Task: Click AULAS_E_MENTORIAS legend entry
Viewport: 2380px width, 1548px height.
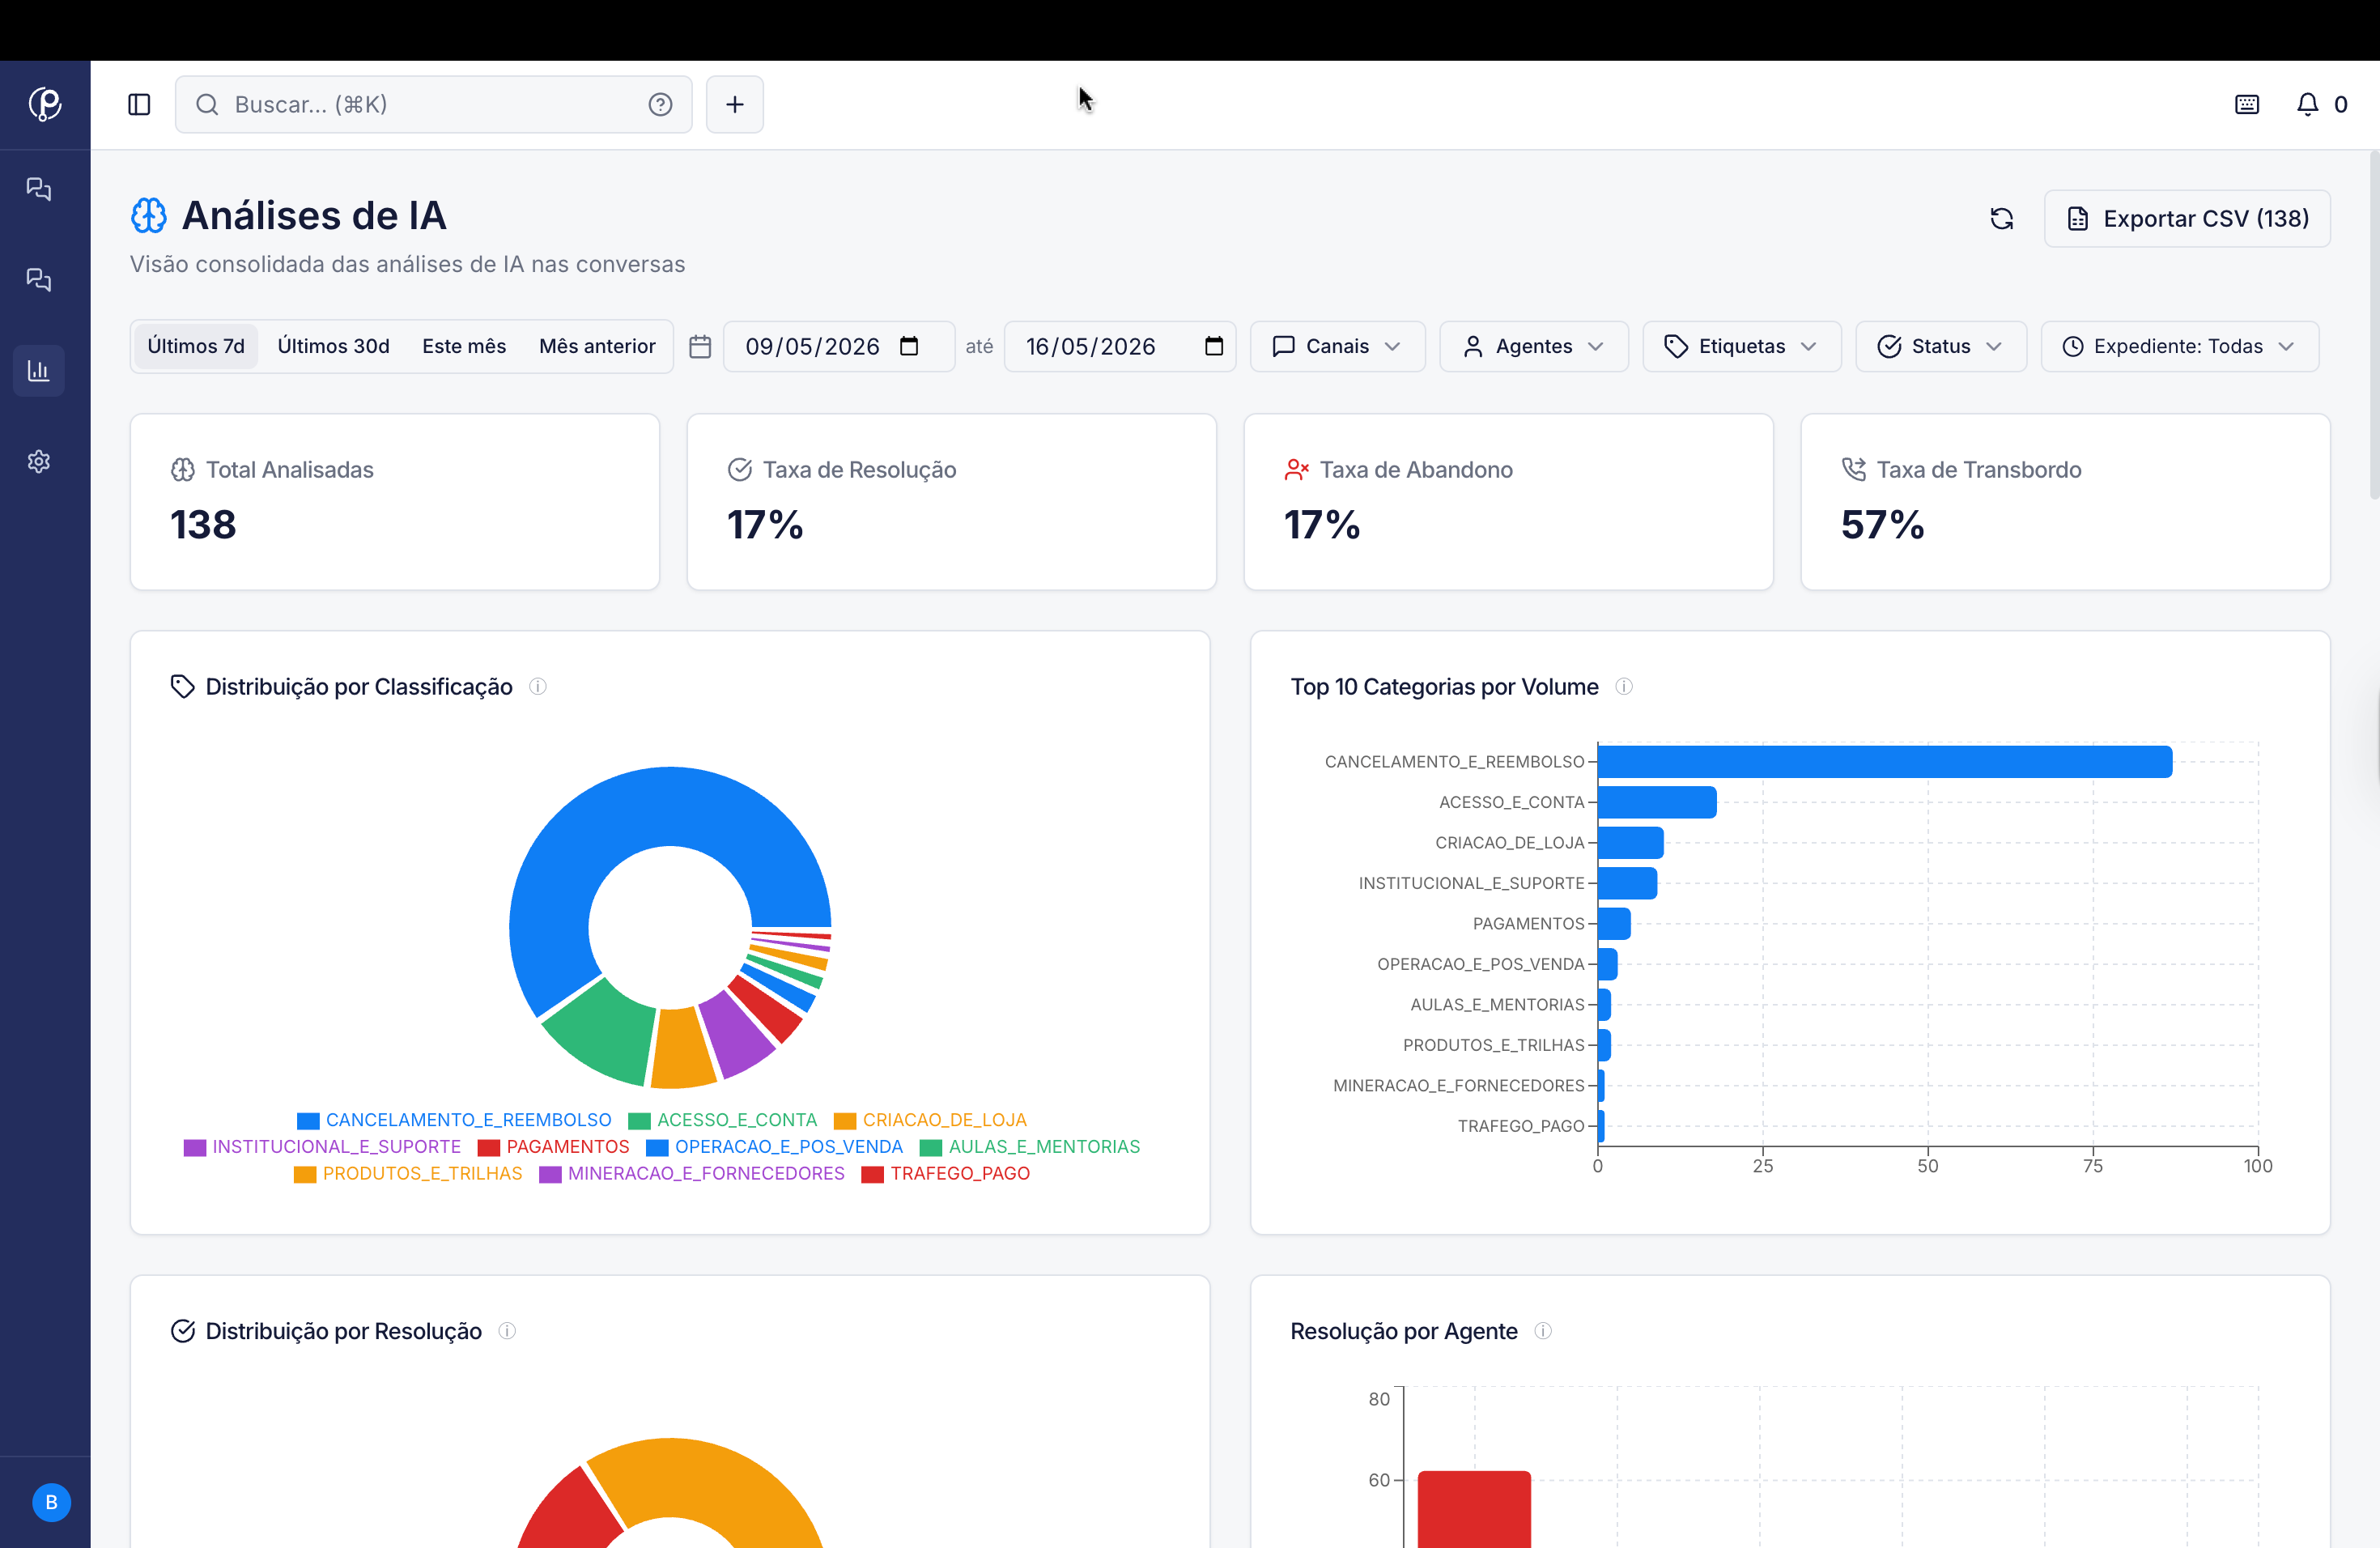Action: [1030, 1146]
